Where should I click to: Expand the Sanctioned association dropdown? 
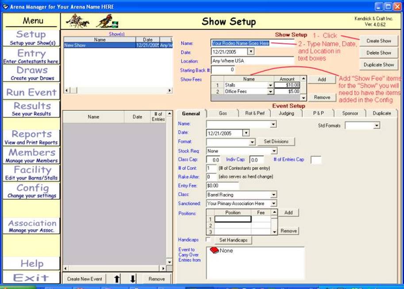tap(274, 204)
